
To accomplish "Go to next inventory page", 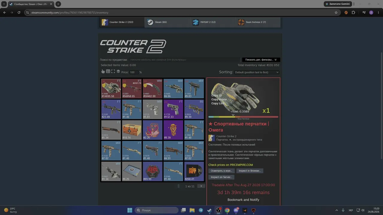I will [x=201, y=186].
